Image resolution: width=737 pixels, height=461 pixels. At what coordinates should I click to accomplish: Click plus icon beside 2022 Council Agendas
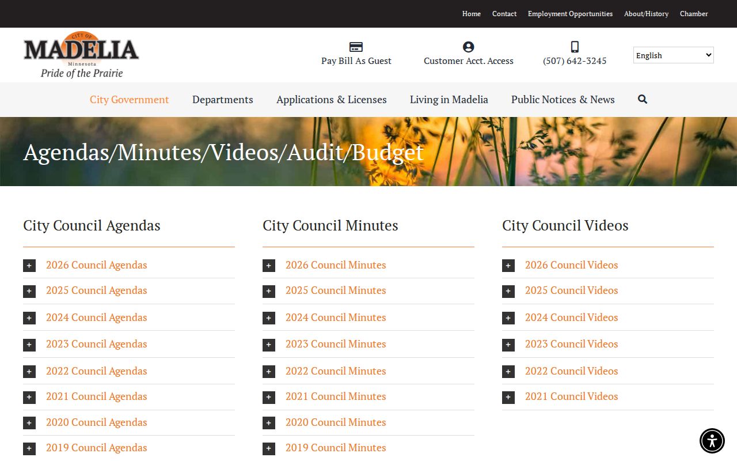(x=29, y=371)
